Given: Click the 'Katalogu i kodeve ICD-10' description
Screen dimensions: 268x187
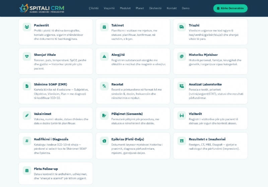Looking at the screenshot, I should pyautogui.click(x=60, y=149).
